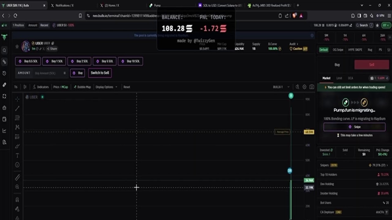Click the Buy 1 SOL button
Viewport: 392px width, 220px height.
pyautogui.click(x=54, y=61)
